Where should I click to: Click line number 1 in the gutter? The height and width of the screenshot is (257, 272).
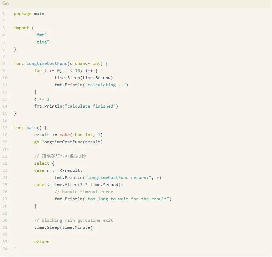[x=4, y=14]
